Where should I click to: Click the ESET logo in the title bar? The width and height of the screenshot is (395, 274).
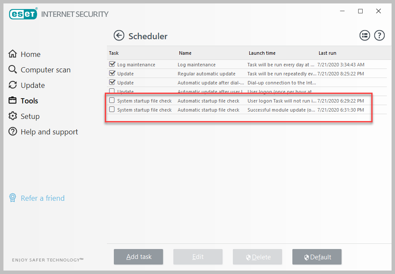tap(23, 14)
